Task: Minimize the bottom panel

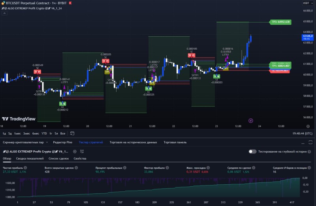Action: (303, 142)
